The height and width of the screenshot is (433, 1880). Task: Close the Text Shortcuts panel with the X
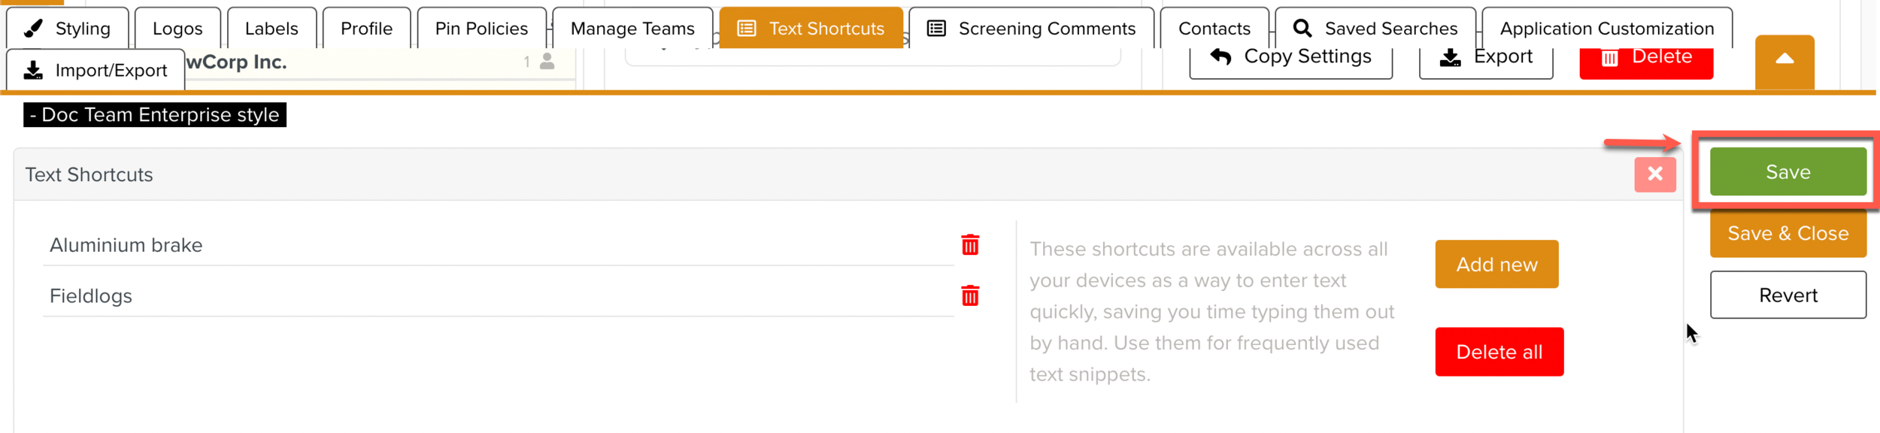click(x=1654, y=174)
